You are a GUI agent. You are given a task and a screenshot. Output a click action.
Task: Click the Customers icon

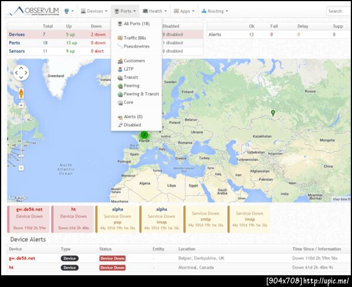[x=120, y=60]
